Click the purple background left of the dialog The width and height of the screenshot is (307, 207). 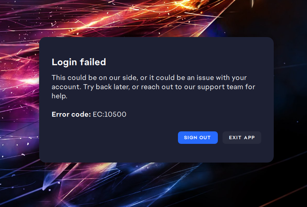point(20,97)
